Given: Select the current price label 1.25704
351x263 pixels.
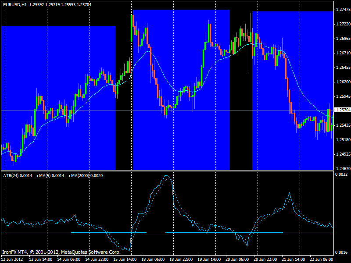Looking at the screenshot, I should coord(342,110).
